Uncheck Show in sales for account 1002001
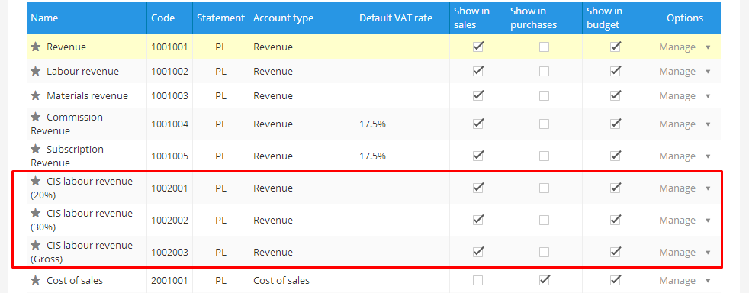This screenshot has width=749, height=293. (477, 188)
